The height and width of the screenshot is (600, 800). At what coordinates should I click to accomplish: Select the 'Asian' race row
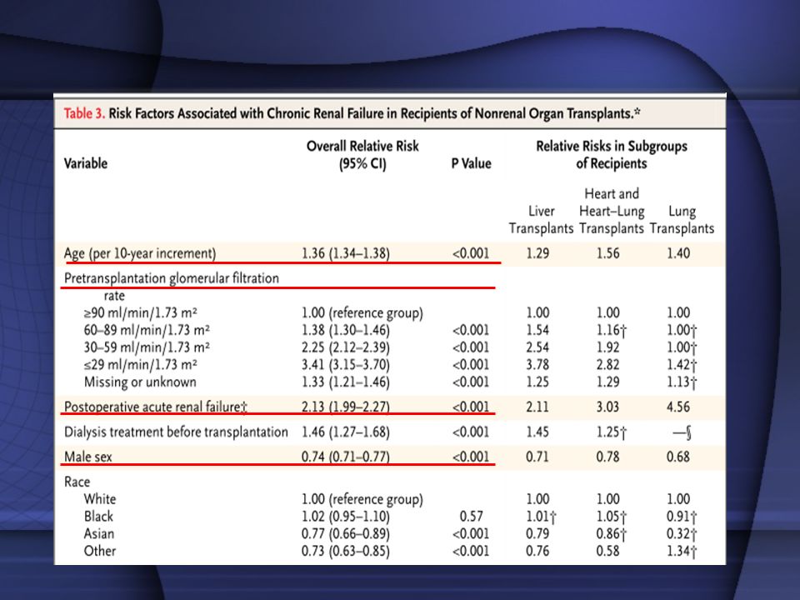click(99, 533)
